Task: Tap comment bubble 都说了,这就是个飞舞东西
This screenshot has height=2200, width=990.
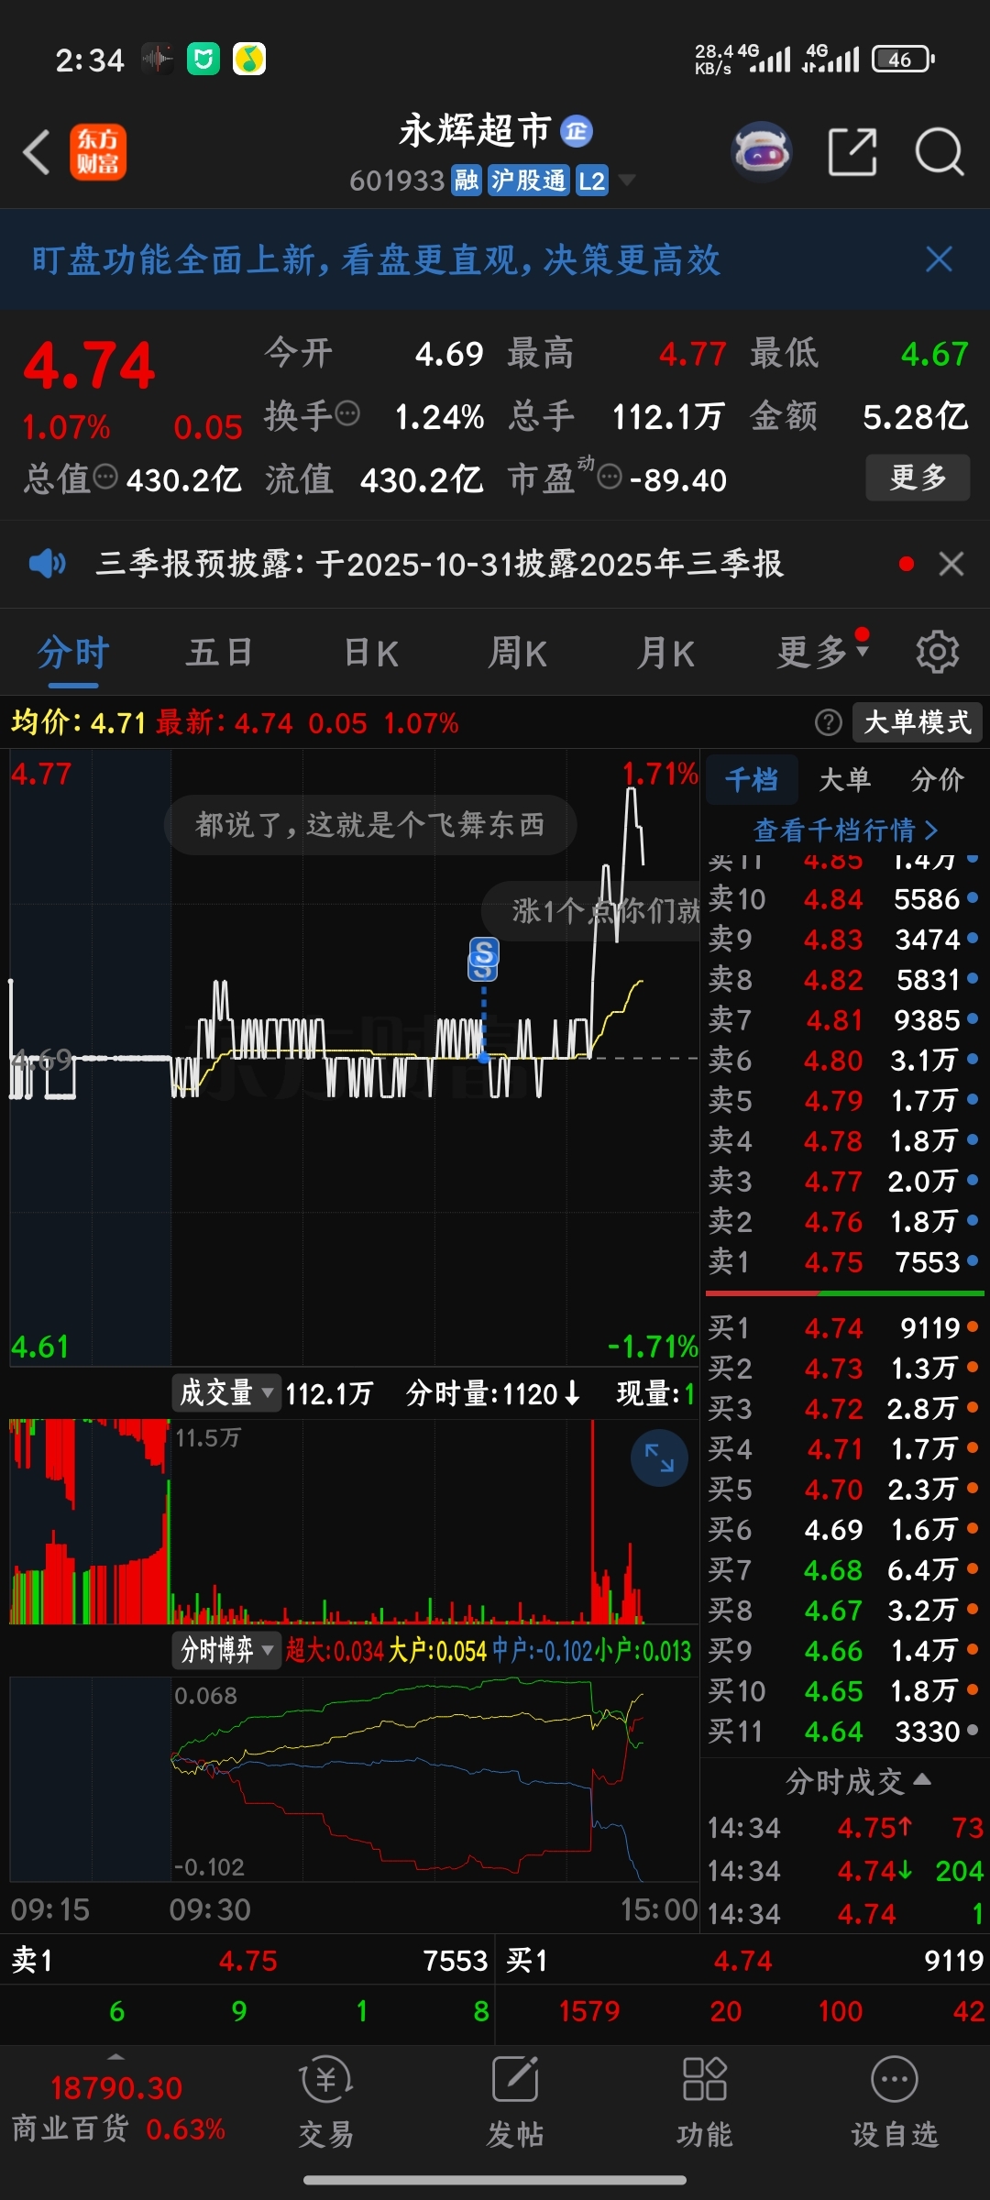Action: (370, 825)
